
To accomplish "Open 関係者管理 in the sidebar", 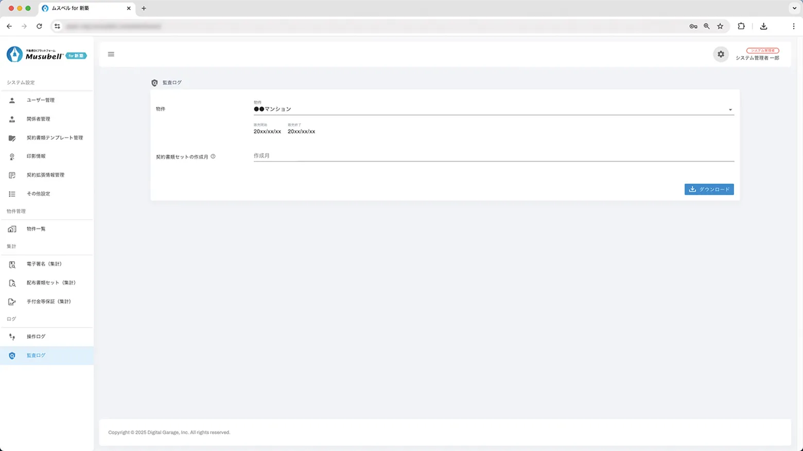I will click(x=39, y=119).
